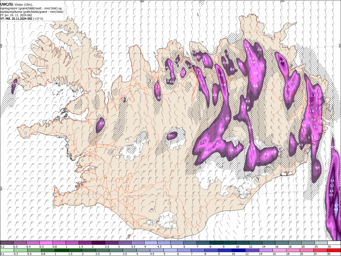Pick the deep blue 10–12 rain legend swatch
The image size is (341, 256).
(x=238, y=250)
